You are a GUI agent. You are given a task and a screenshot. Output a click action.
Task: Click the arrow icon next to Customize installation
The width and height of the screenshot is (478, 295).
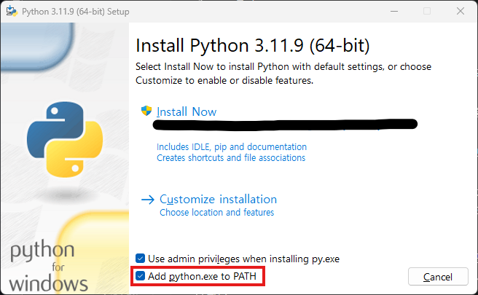pos(148,200)
